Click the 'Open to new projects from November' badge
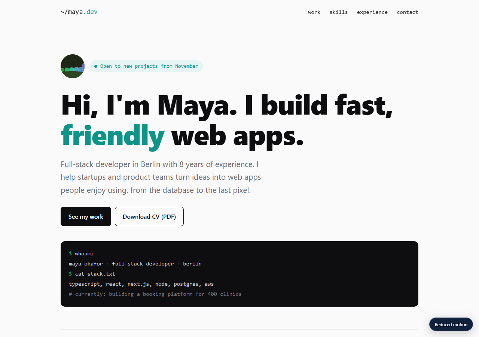 click(146, 66)
